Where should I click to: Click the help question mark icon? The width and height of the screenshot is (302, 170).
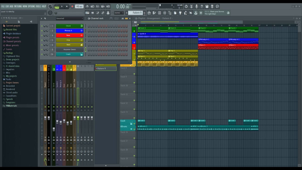(x=202, y=6)
